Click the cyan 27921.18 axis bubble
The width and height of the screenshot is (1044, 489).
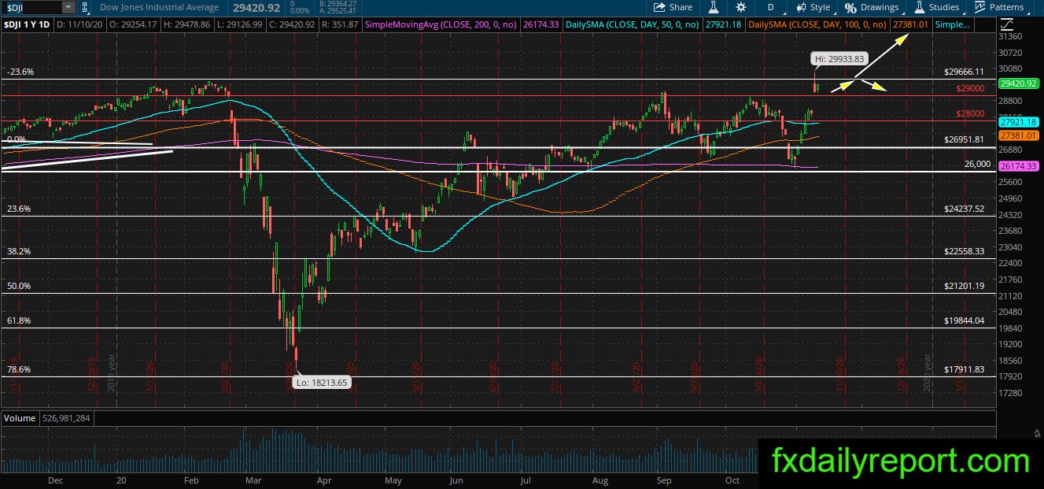tap(1019, 122)
